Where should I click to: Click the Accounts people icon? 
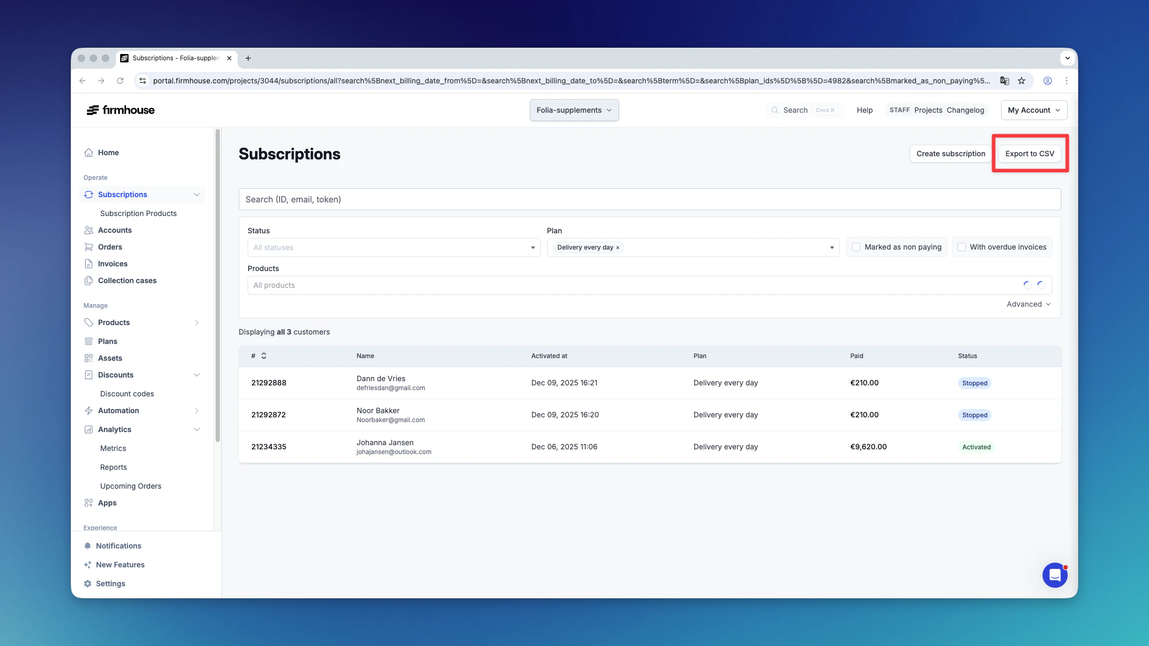pos(89,230)
